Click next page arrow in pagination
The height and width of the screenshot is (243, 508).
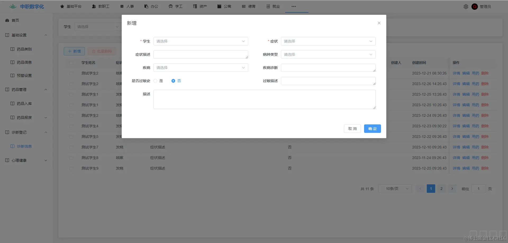click(x=452, y=189)
